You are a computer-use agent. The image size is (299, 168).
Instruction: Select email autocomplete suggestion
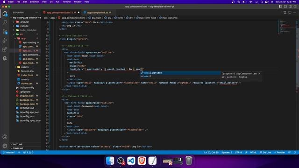[x=180, y=76]
